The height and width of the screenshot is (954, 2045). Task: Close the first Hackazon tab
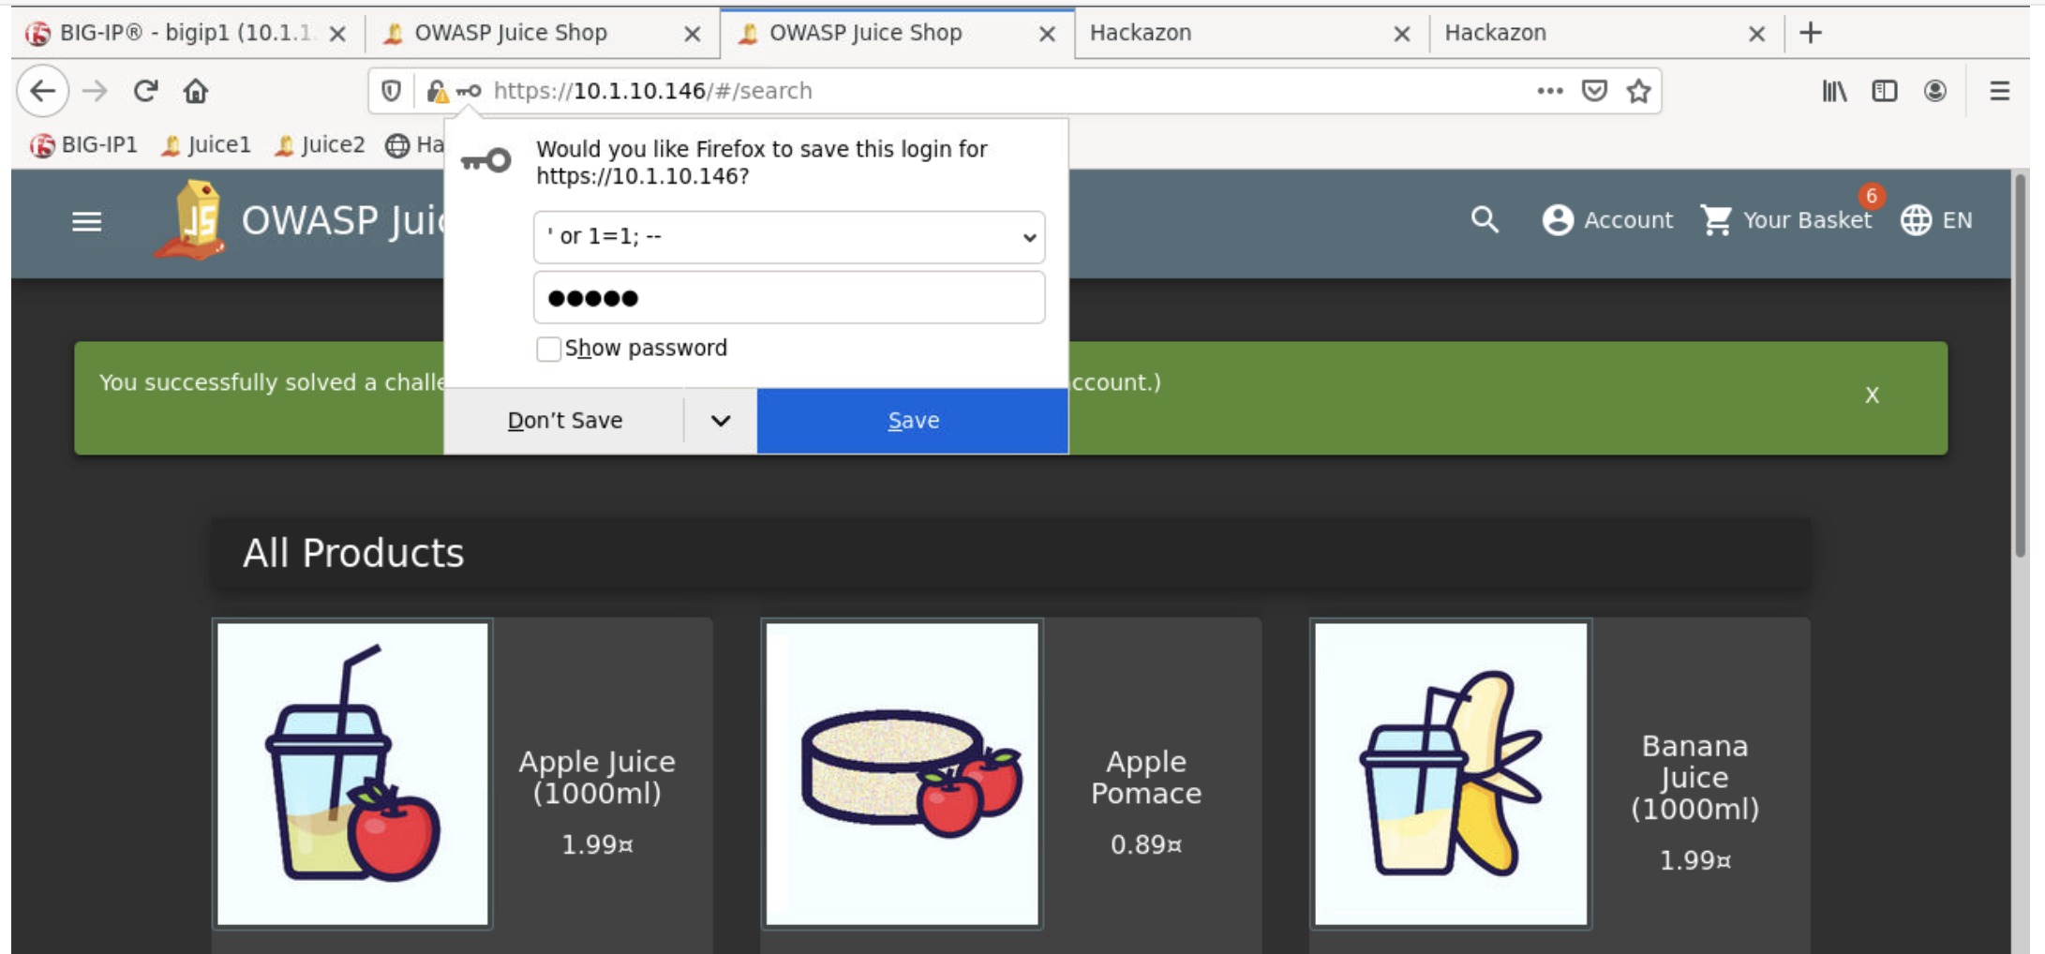pyautogui.click(x=1402, y=34)
